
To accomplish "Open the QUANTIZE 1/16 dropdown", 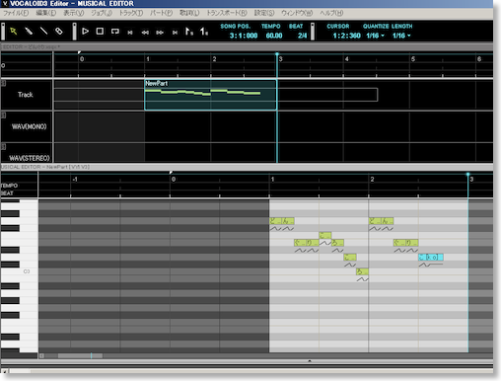I will click(375, 36).
